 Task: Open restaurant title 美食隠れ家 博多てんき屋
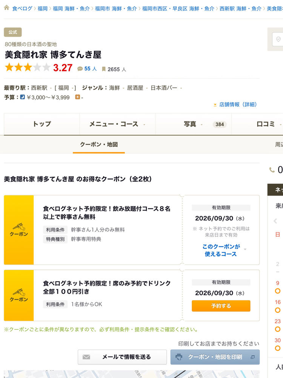pos(53,55)
